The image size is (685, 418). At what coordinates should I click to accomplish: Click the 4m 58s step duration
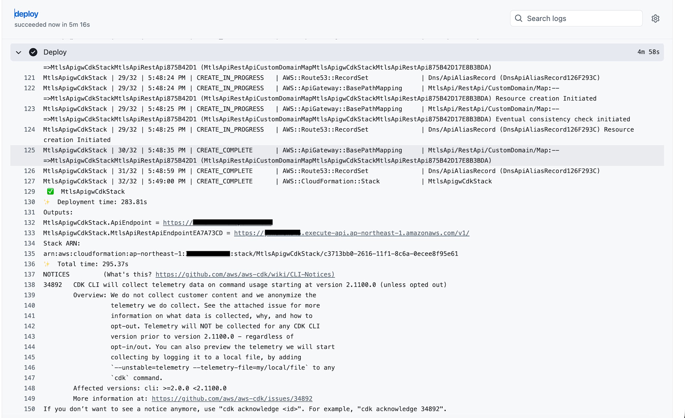coord(648,52)
